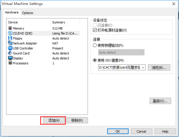Click the Floppy disk icon
Image resolution: width=179 pixels, height=137 pixels.
point(10,38)
